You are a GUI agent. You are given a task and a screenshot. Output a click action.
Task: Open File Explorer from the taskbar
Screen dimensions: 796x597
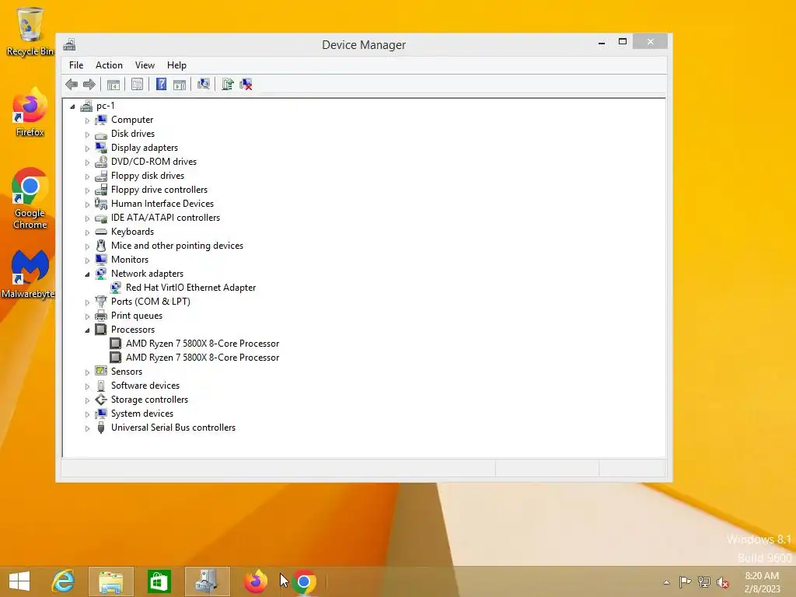click(110, 581)
